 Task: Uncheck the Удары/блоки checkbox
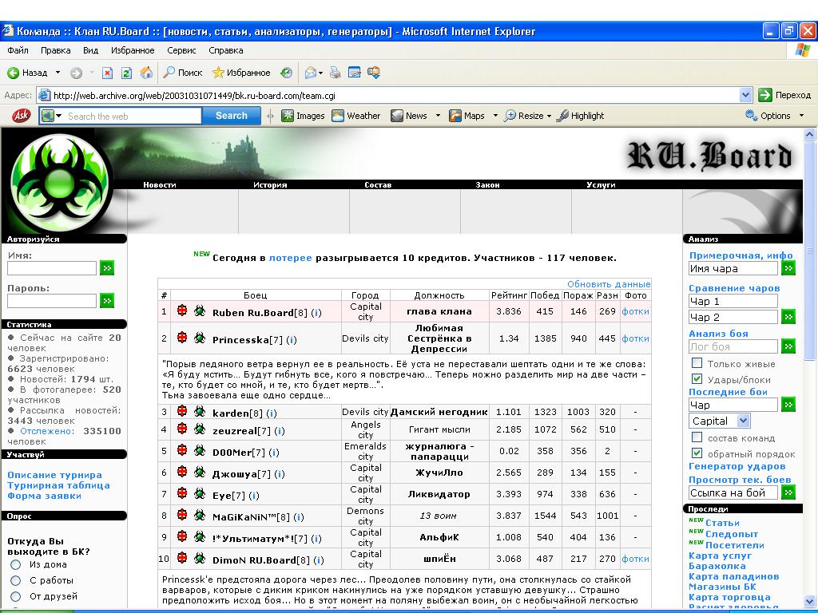(697, 378)
